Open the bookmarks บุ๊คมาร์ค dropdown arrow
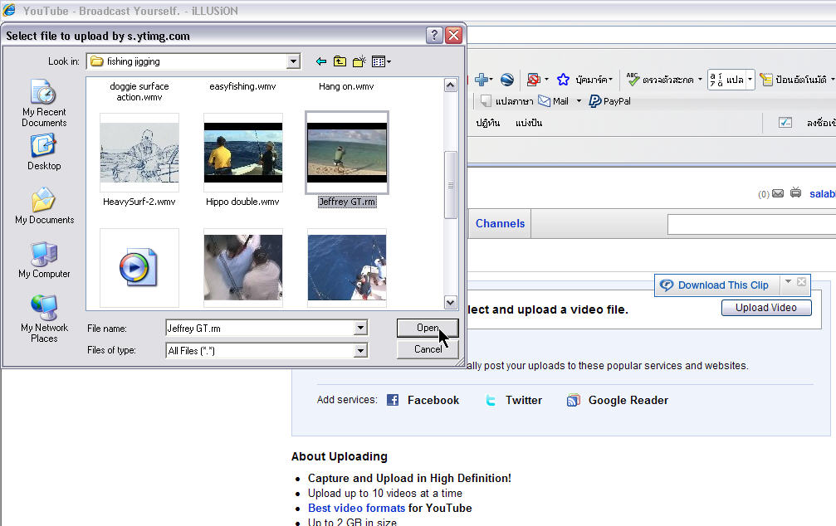836x526 pixels. click(x=610, y=80)
